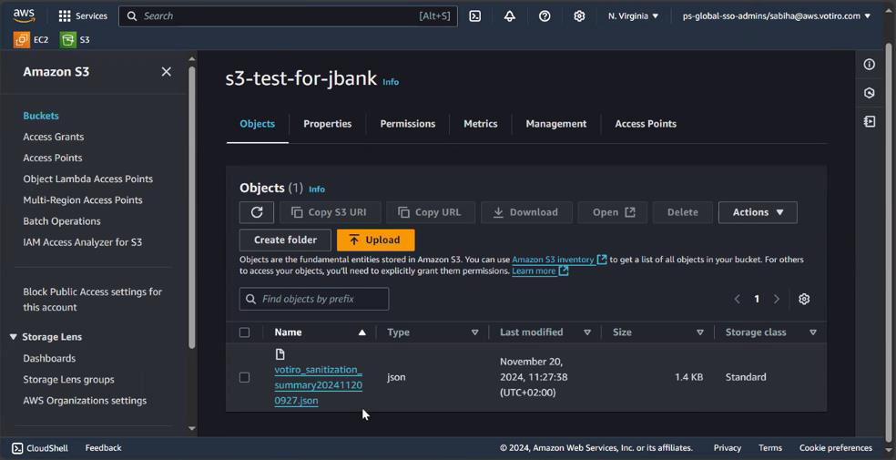The width and height of the screenshot is (896, 460).
Task: Open Storage Lens Dashboards
Action: pos(49,358)
